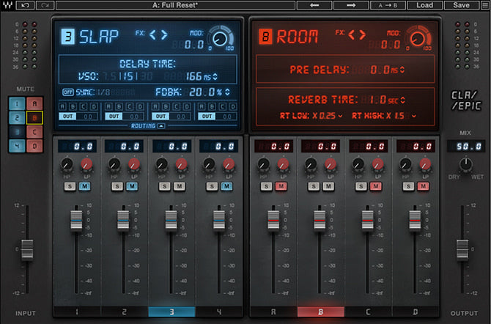
Task: Mute delay 3 in mute panel
Action: click(17, 132)
